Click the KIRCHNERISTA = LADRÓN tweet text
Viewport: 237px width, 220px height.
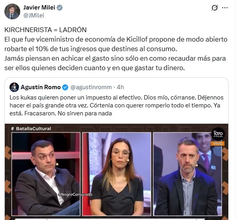click(46, 30)
